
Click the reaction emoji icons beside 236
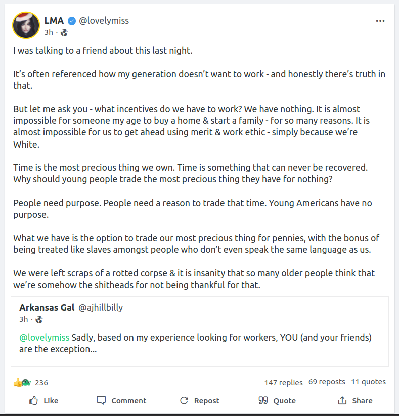click(x=22, y=382)
